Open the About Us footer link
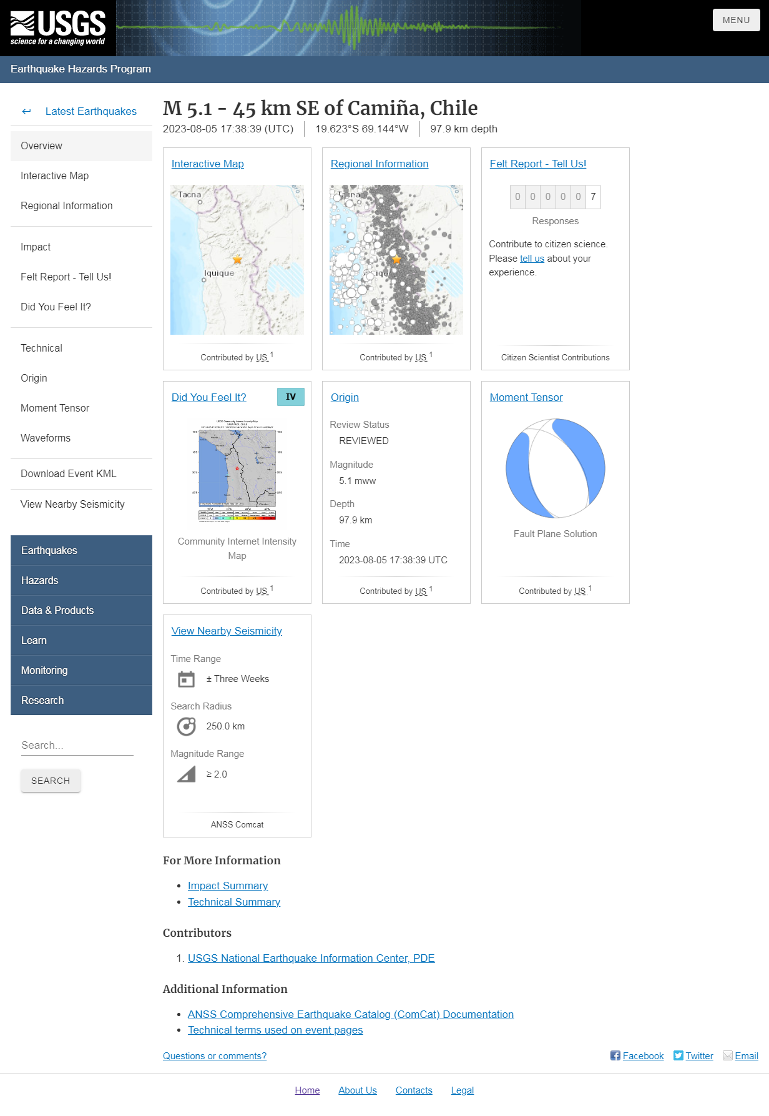Image resolution: width=769 pixels, height=1116 pixels. tap(358, 1090)
